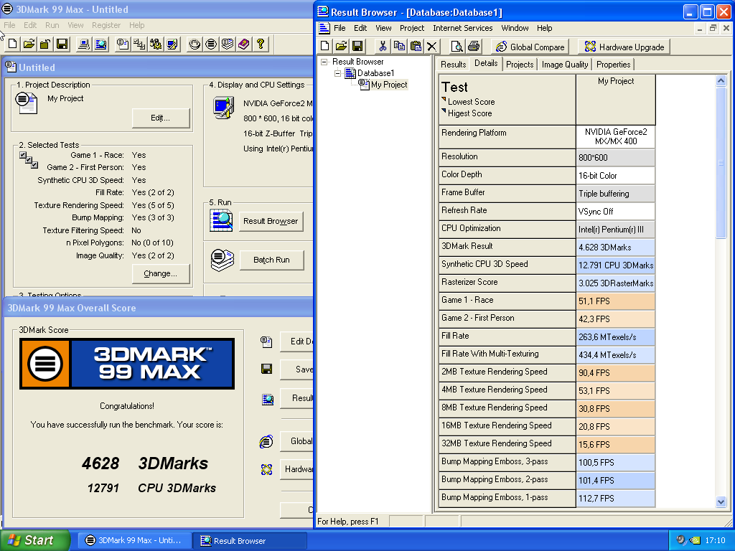Click the My Project column header
This screenshot has width=735, height=551.
point(615,99)
